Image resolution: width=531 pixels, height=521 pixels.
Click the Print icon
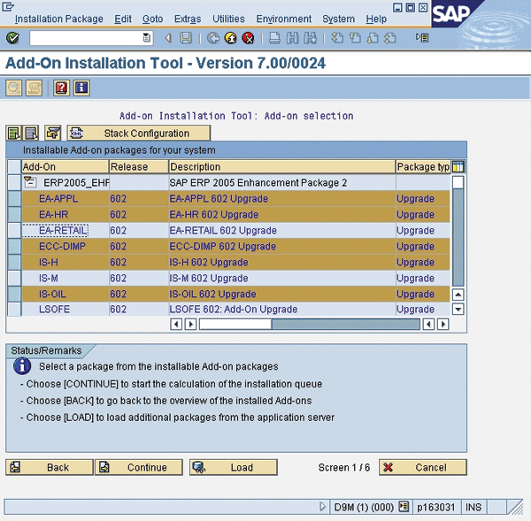tap(274, 38)
